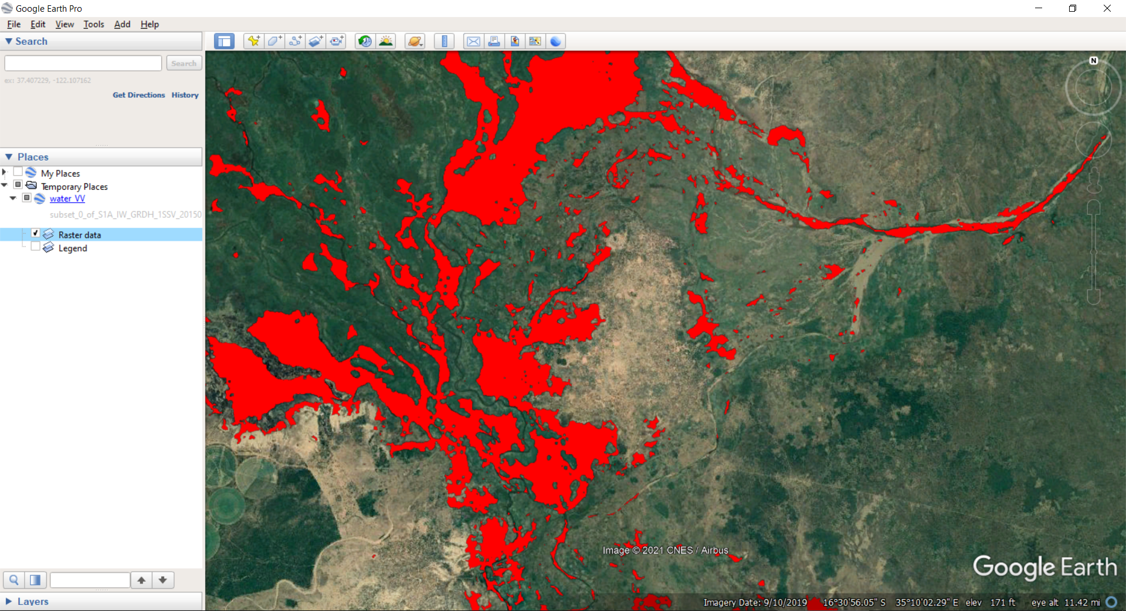Open the Tools menu
This screenshot has height=611, width=1126.
click(93, 24)
